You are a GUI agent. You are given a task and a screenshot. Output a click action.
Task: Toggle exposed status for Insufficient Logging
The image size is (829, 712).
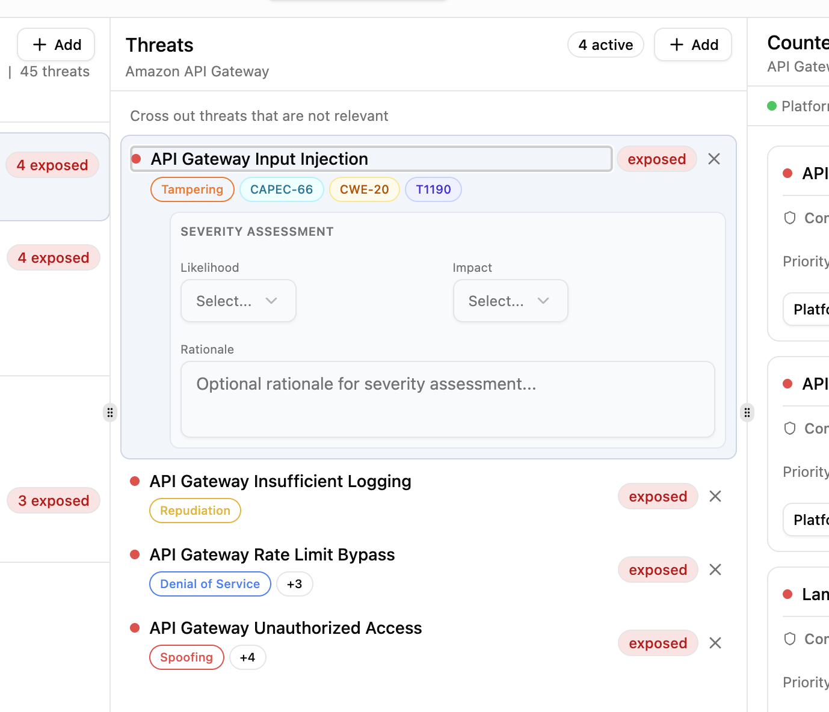[x=658, y=496]
